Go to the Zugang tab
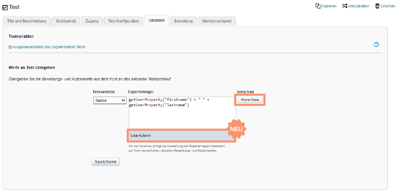Viewport: 399px width, 195px height. point(92,21)
